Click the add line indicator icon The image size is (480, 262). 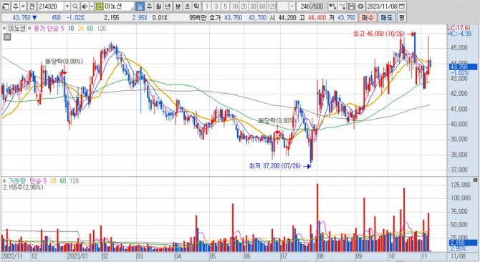342,6
